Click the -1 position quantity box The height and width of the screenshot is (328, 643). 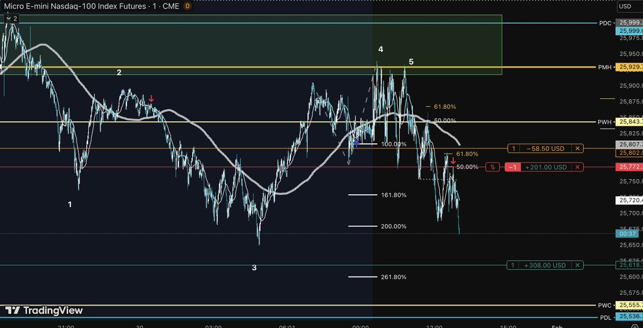[512, 167]
